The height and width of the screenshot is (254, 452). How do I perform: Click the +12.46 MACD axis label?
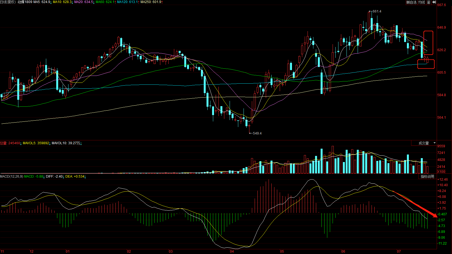click(x=443, y=180)
